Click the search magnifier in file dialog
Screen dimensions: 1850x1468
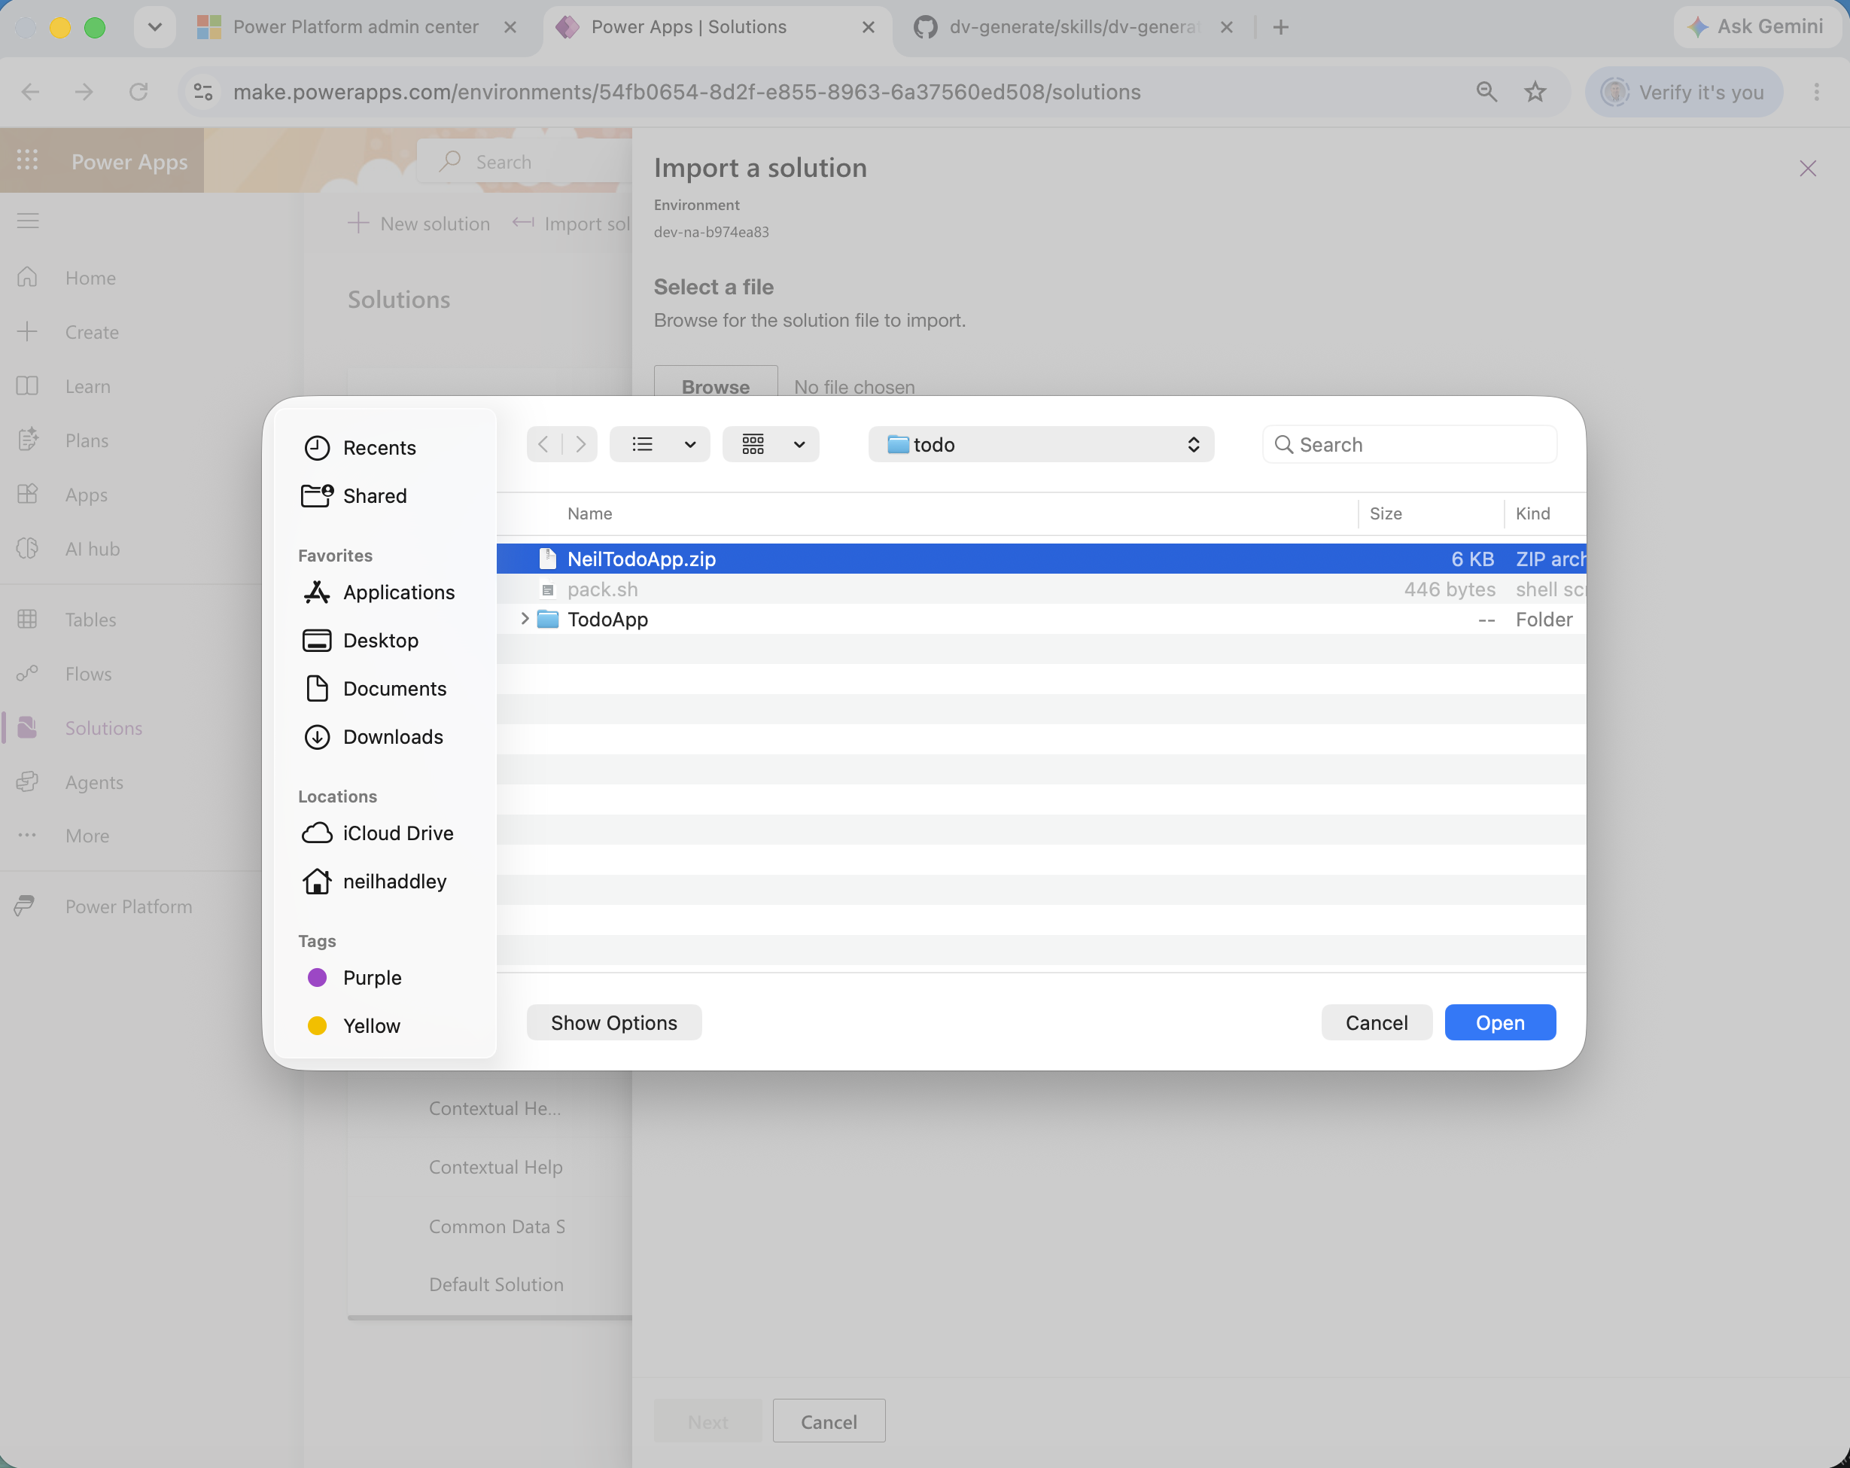tap(1284, 445)
